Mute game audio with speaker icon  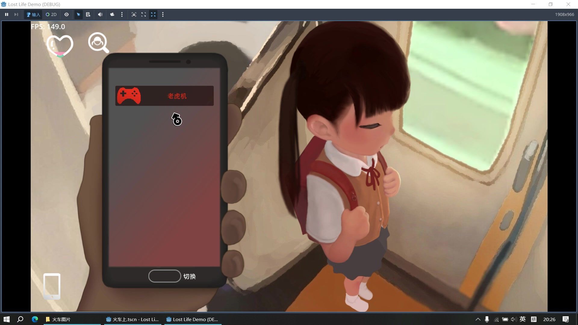(100, 14)
